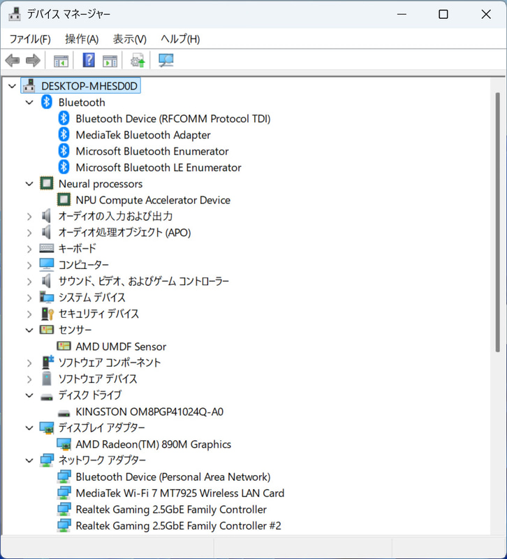Click NPU Compute Accelerator Device chip icon
The image size is (507, 559).
(64, 200)
